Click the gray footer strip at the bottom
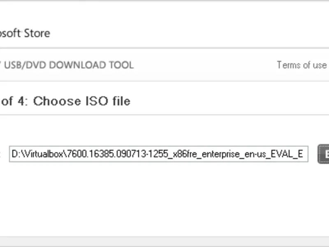 (x=164, y=242)
